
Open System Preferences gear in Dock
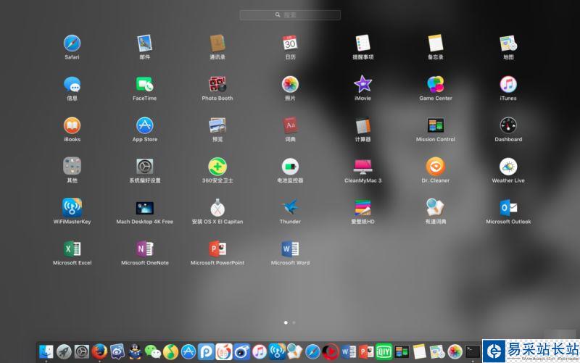tap(82, 351)
